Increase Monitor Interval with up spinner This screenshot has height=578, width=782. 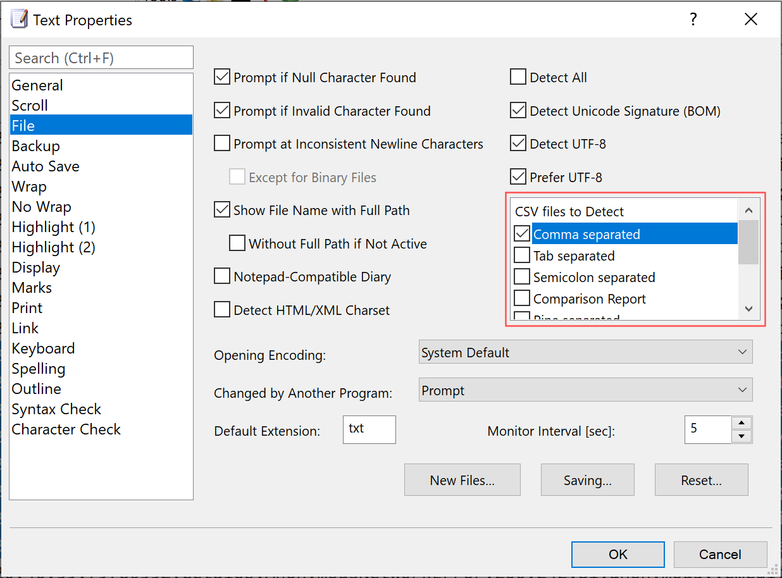click(x=741, y=423)
